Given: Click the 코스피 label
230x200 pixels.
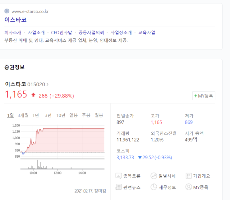Looking at the screenshot, I should pos(123,151).
